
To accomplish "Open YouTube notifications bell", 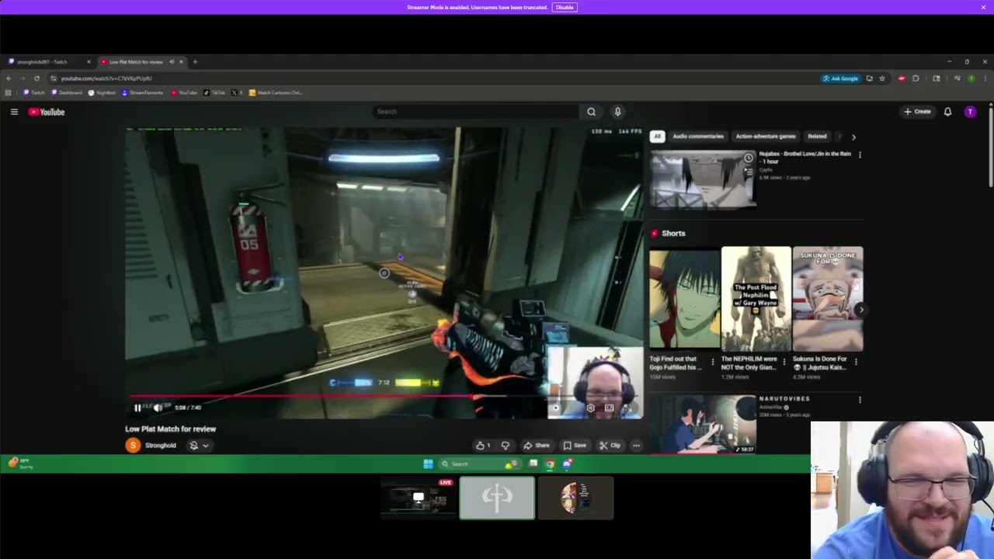I will coord(947,112).
